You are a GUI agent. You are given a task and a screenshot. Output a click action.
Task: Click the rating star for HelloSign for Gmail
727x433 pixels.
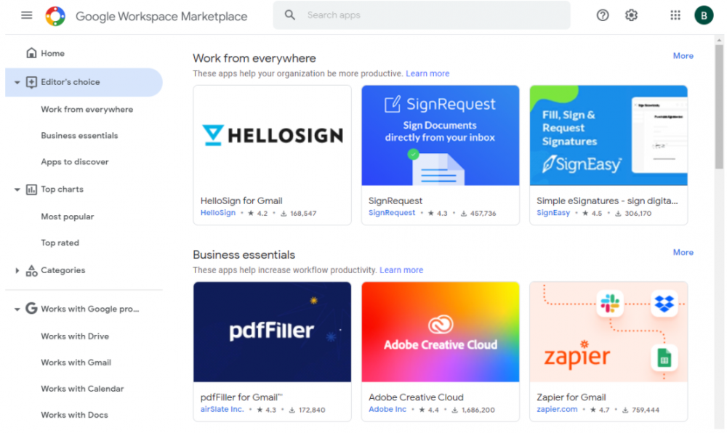pos(251,214)
